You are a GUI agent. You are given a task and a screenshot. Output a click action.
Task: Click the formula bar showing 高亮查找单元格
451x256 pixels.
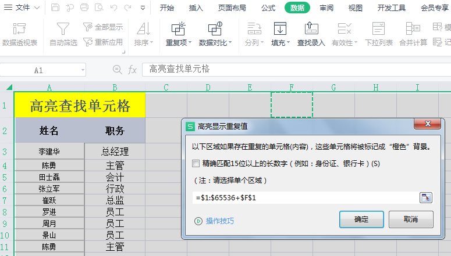296,70
